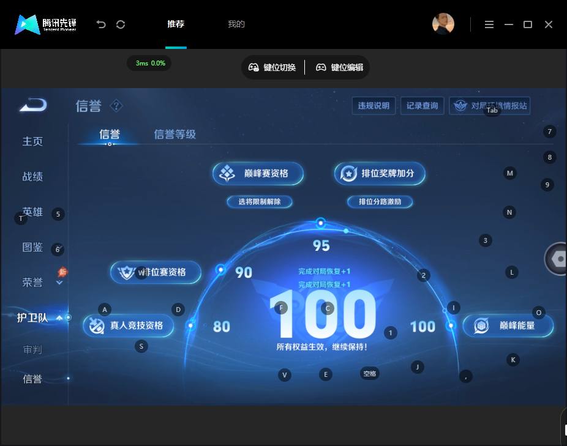Click the key marker N
This screenshot has width=567, height=446.
(x=509, y=212)
